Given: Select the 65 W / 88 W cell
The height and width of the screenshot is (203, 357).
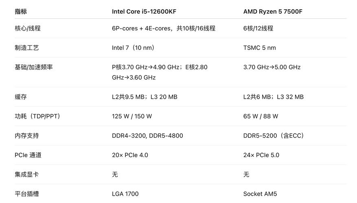Looking at the screenshot, I should [x=261, y=117].
